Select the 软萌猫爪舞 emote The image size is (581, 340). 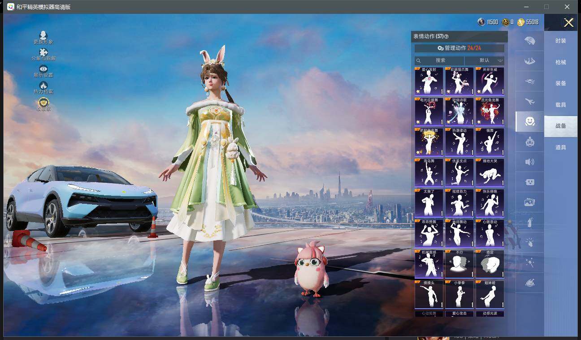click(x=460, y=81)
